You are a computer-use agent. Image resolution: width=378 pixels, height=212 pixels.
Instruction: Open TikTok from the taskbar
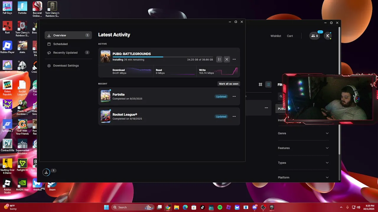point(203,207)
